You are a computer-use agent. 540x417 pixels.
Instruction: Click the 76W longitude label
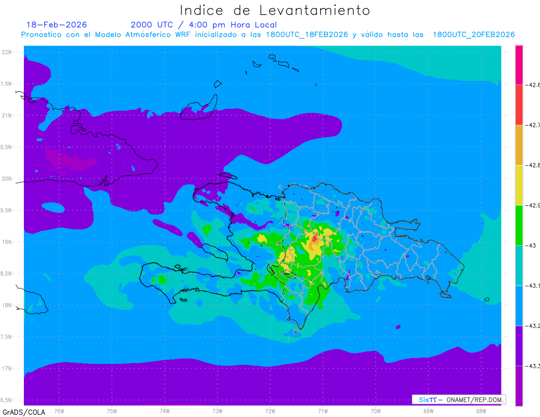59,411
